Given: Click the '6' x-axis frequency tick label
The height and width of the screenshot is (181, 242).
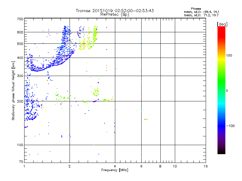Looking at the screenshot, I should tap(141, 166).
